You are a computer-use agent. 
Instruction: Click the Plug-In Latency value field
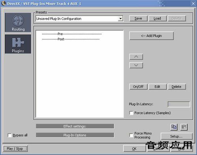coord(179,104)
